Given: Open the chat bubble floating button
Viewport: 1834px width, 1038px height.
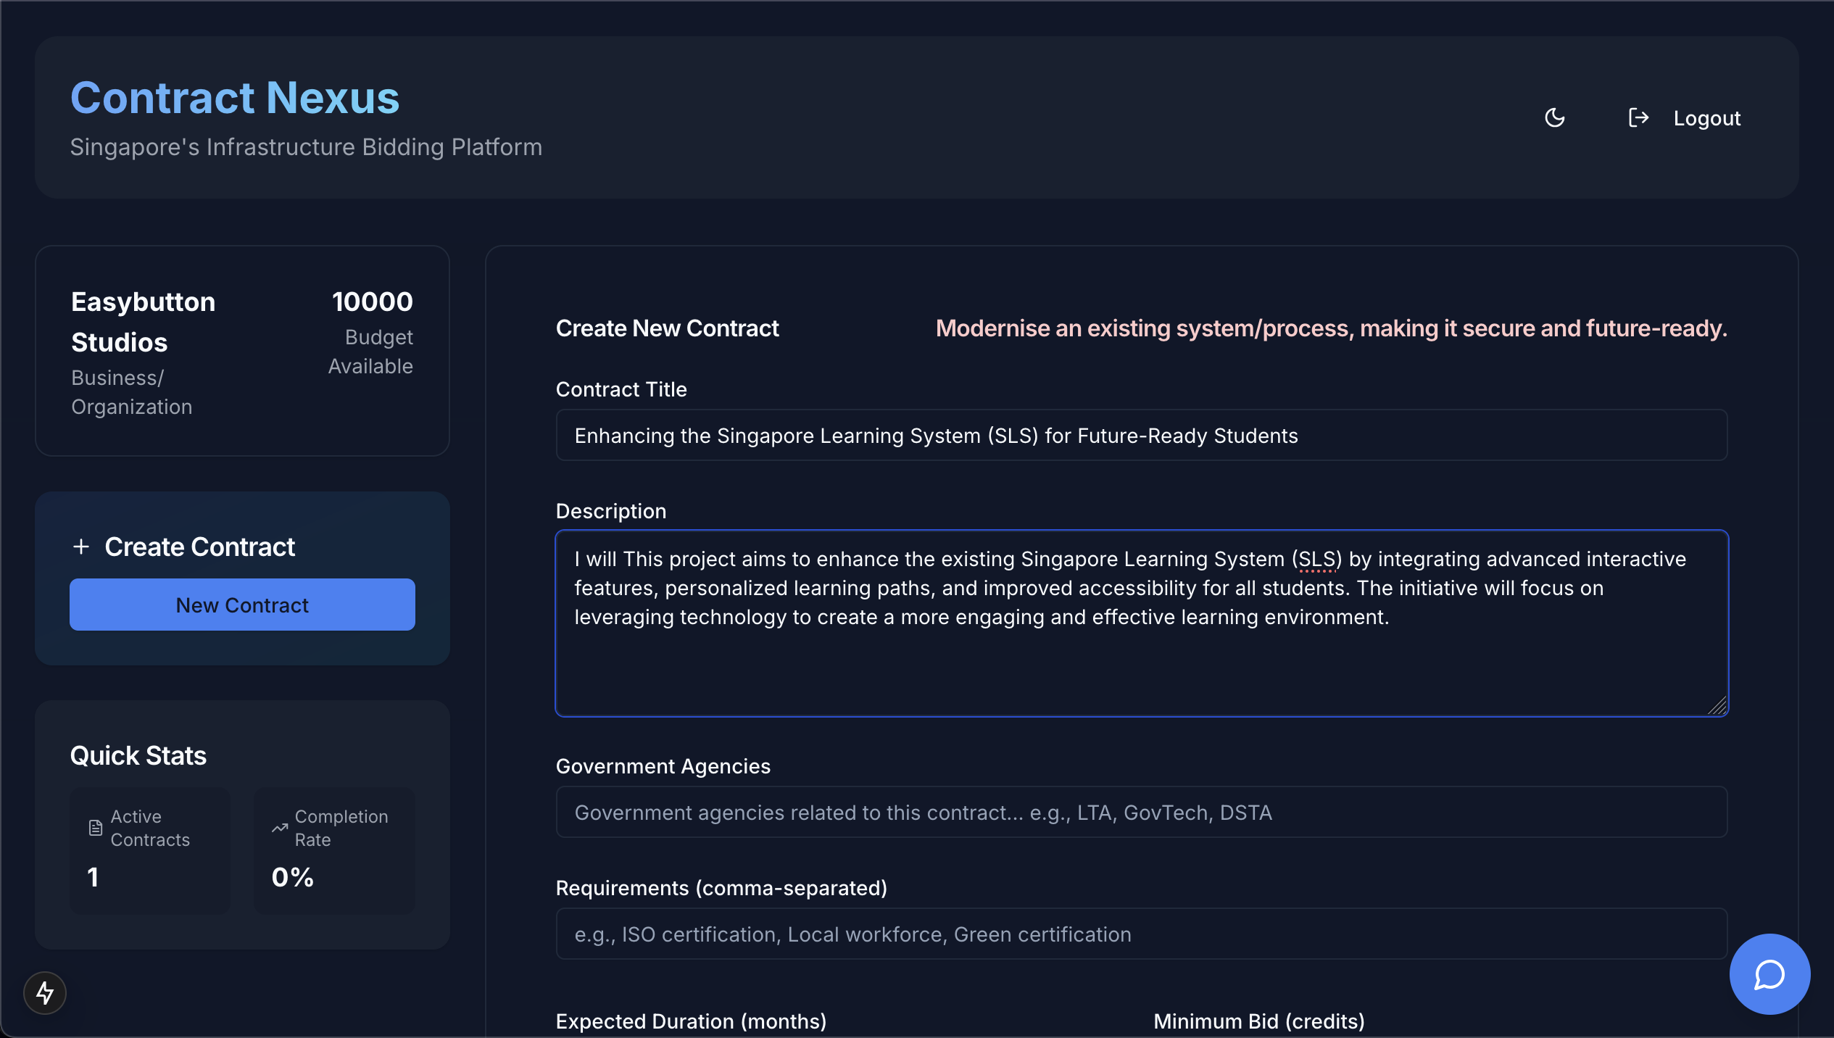Looking at the screenshot, I should click(1769, 974).
